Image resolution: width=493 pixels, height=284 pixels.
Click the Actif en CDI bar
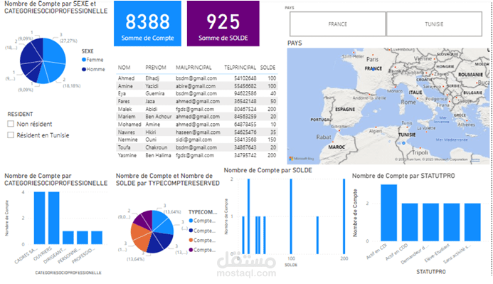pyautogui.click(x=389, y=213)
